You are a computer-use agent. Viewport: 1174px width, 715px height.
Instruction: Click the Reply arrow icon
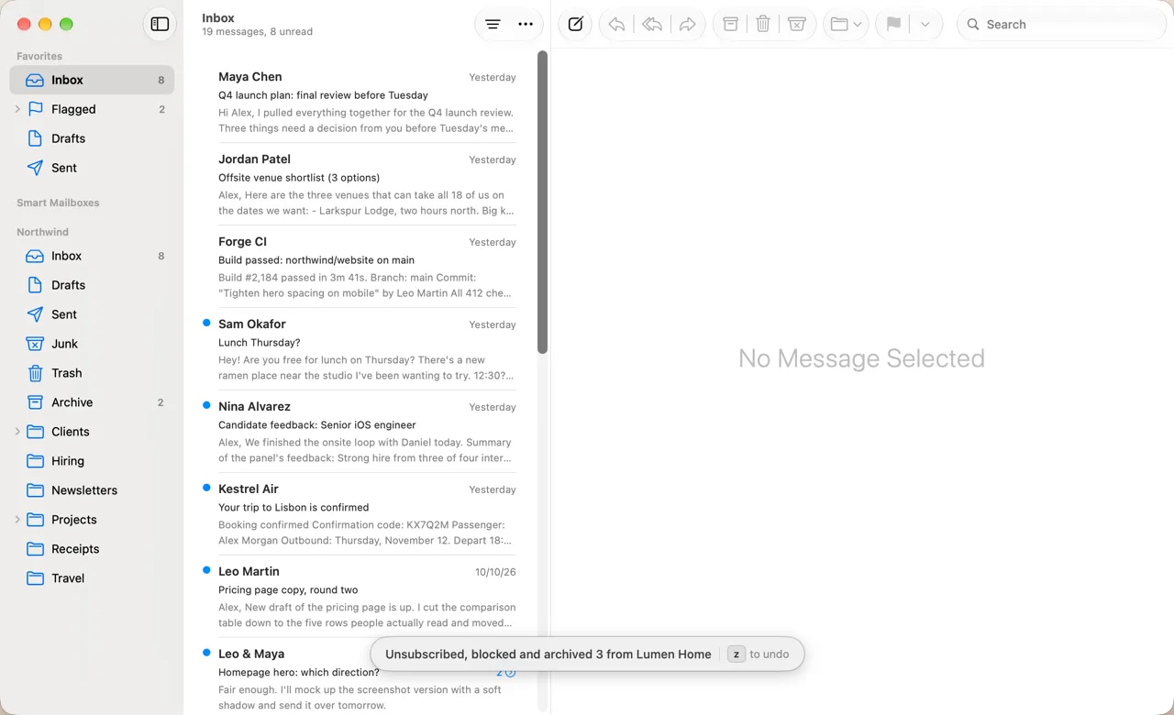pyautogui.click(x=616, y=25)
